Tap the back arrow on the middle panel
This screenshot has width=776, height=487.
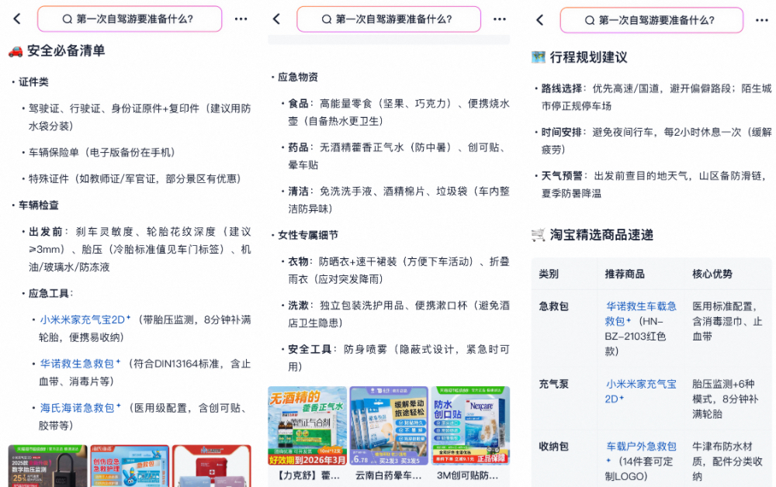(276, 19)
